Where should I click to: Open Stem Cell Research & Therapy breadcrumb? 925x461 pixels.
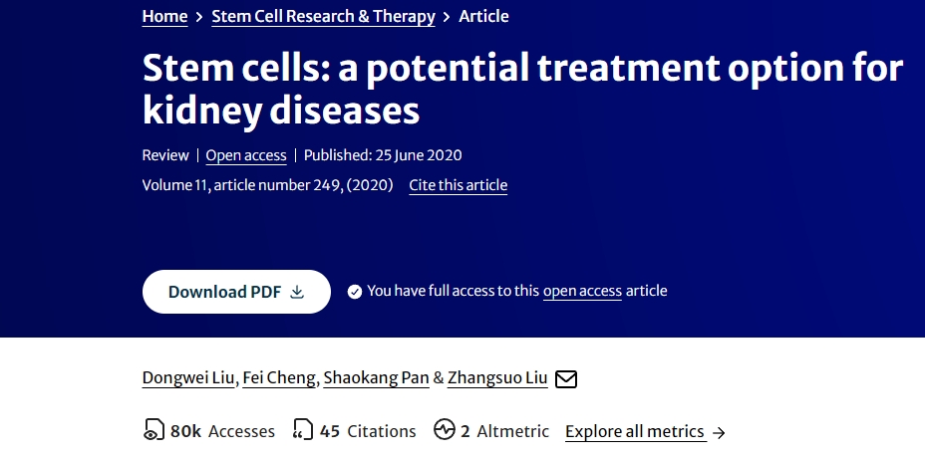323,16
